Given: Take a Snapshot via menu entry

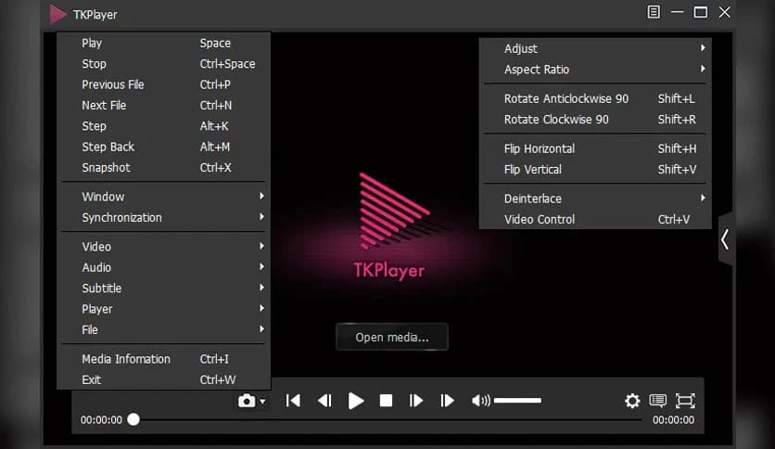Looking at the screenshot, I should [x=163, y=168].
